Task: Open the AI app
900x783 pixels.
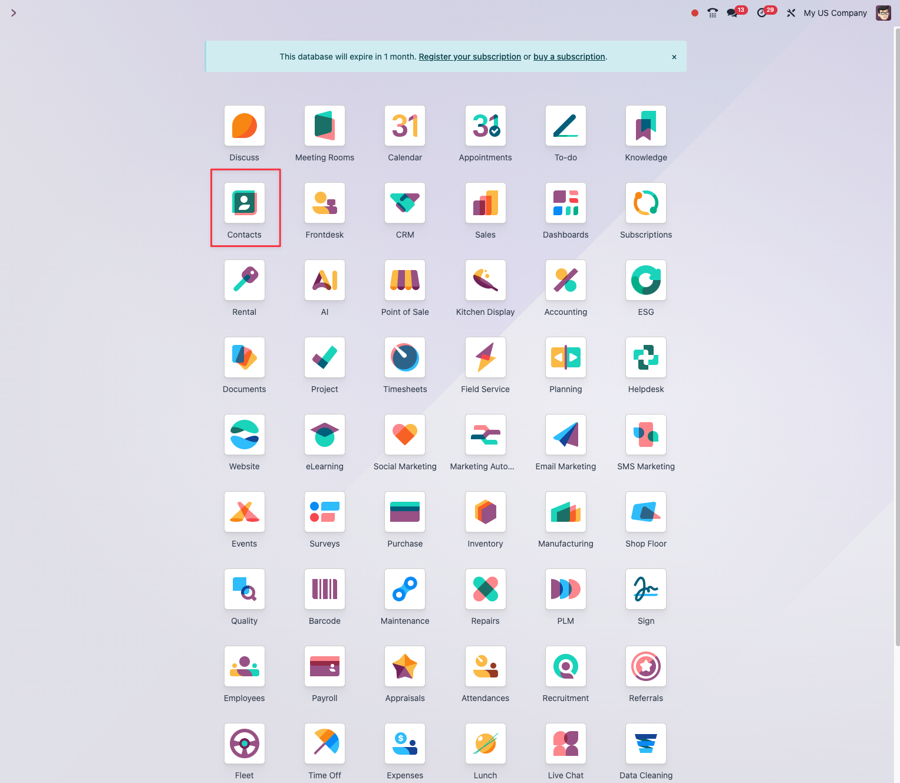Action: tap(325, 280)
